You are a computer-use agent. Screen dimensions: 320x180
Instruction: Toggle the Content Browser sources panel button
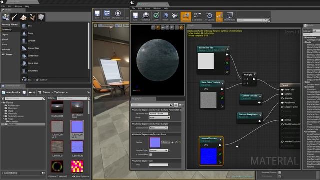(x=3, y=98)
